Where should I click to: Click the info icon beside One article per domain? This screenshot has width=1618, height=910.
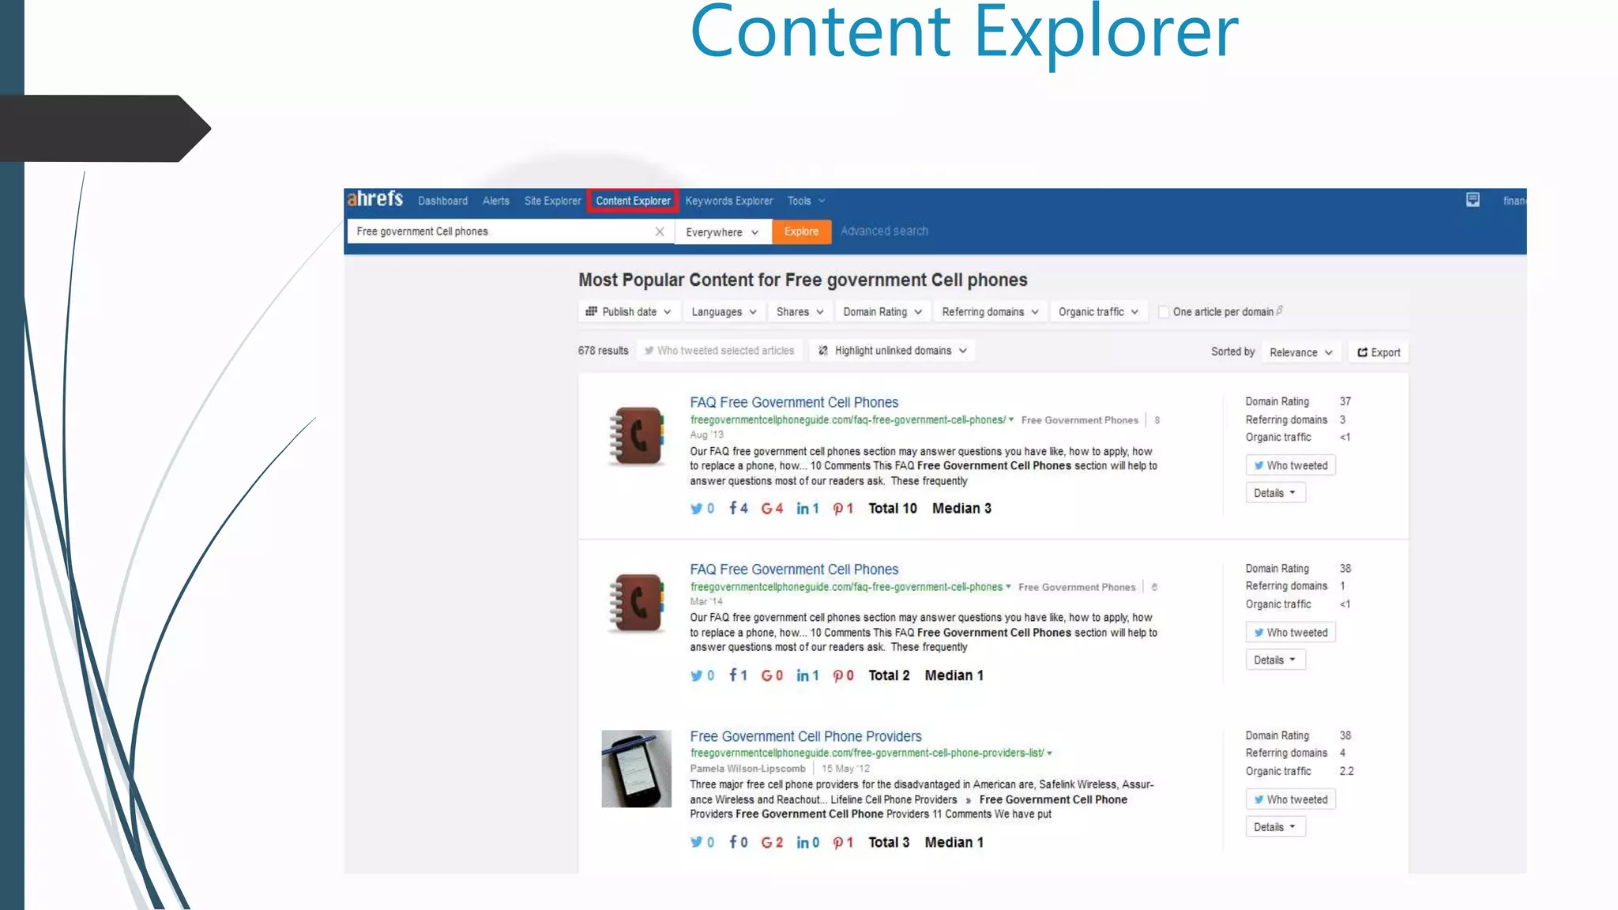point(1280,310)
